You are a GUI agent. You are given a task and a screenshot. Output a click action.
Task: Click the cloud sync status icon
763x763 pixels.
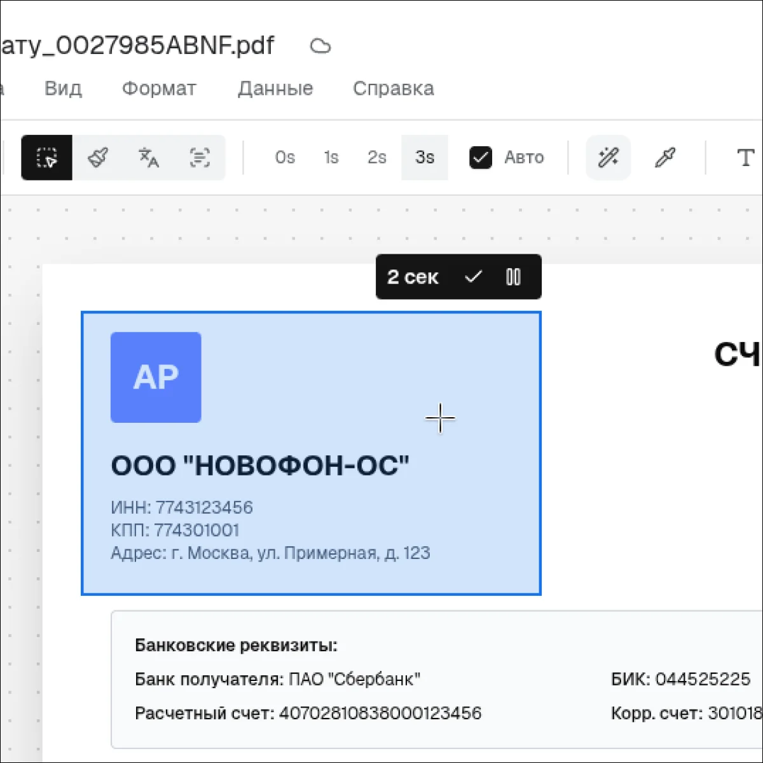point(320,46)
